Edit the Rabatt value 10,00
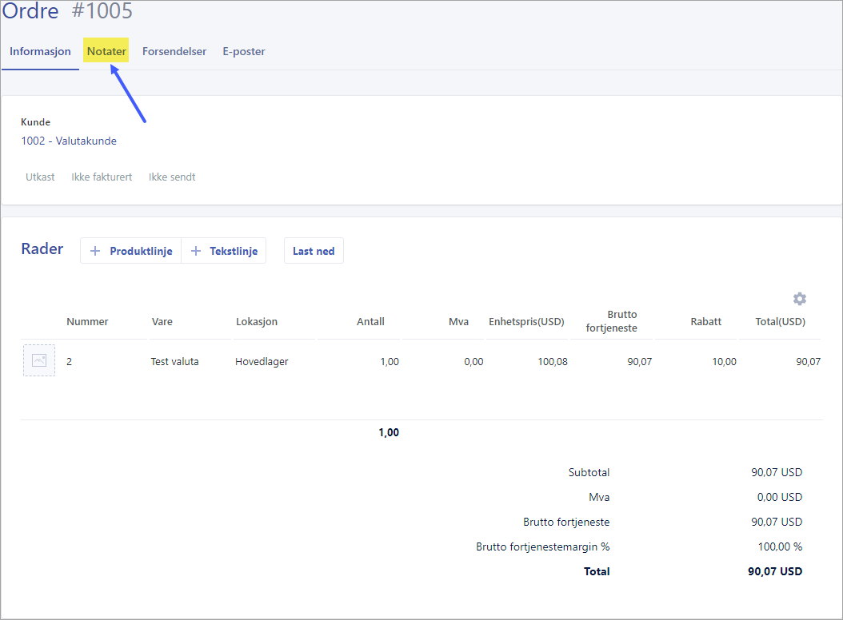 click(x=724, y=361)
